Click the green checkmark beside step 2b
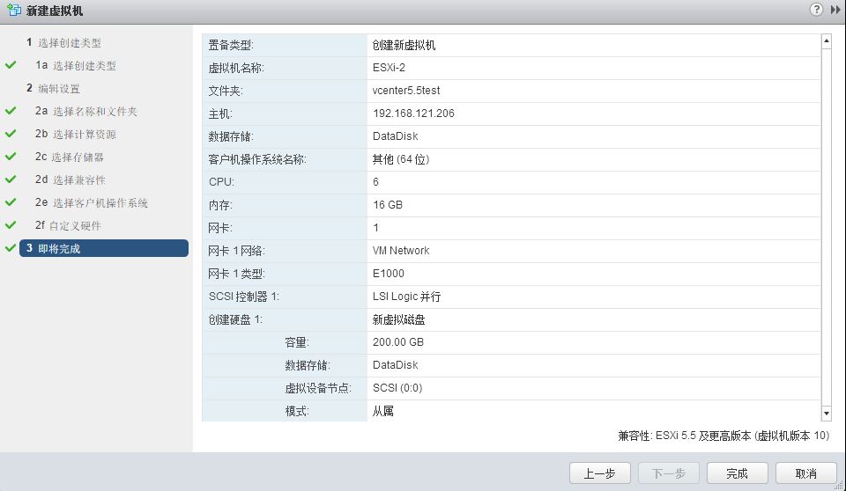 point(11,134)
